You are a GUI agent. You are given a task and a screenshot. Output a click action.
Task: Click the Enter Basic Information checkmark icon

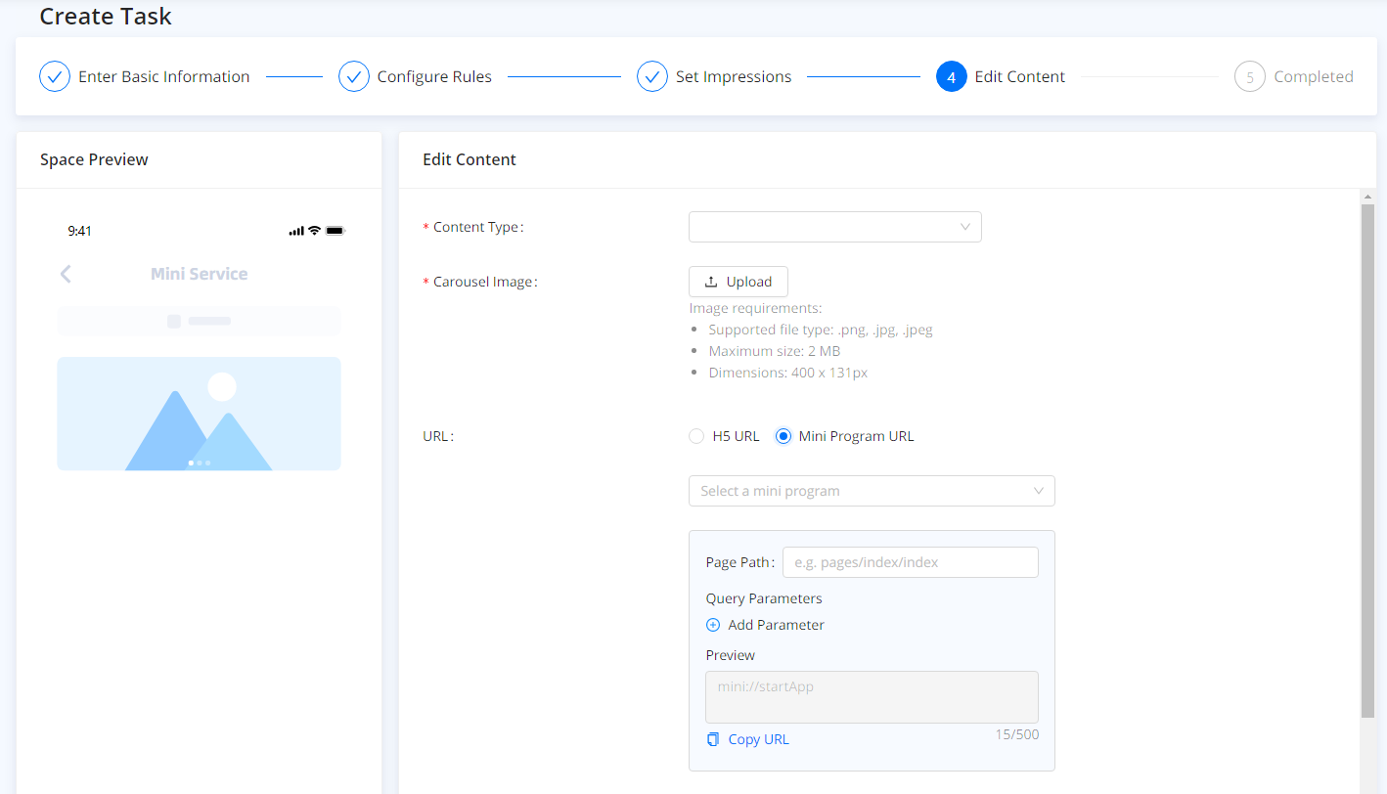tap(55, 76)
